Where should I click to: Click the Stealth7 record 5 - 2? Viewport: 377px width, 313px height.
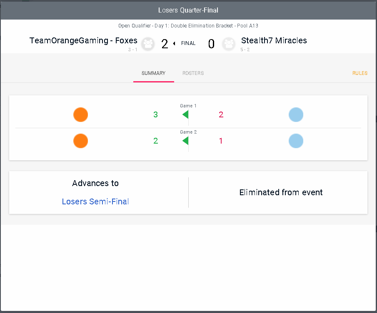click(x=245, y=50)
